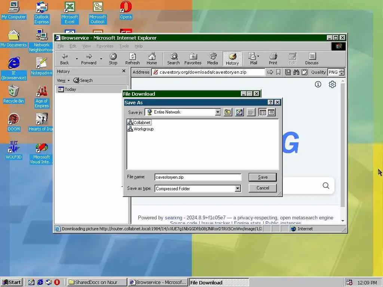Stop page loading with the Stop button

click(x=113, y=59)
